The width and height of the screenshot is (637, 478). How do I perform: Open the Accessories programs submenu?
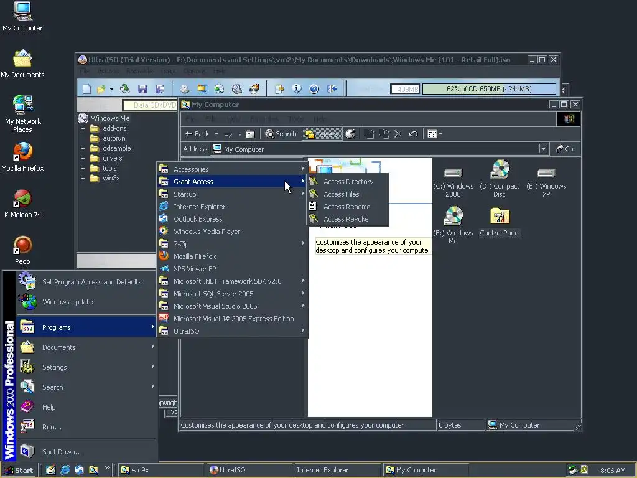pyautogui.click(x=233, y=169)
